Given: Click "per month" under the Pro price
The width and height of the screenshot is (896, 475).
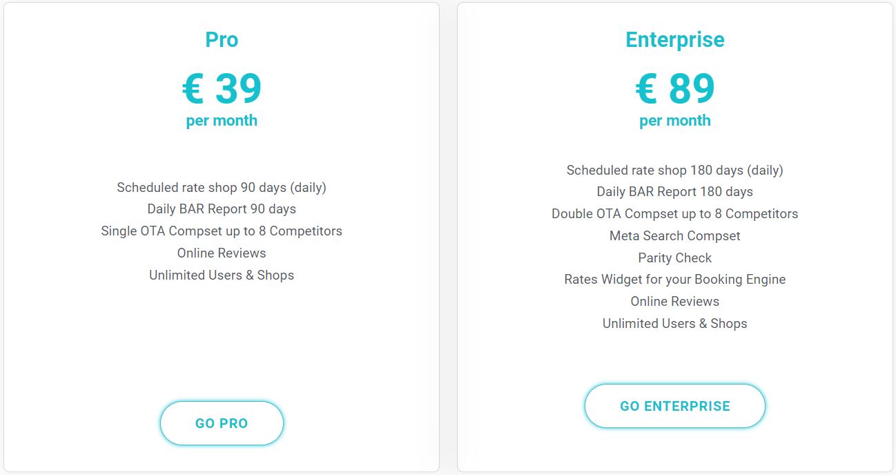Looking at the screenshot, I should click(222, 121).
